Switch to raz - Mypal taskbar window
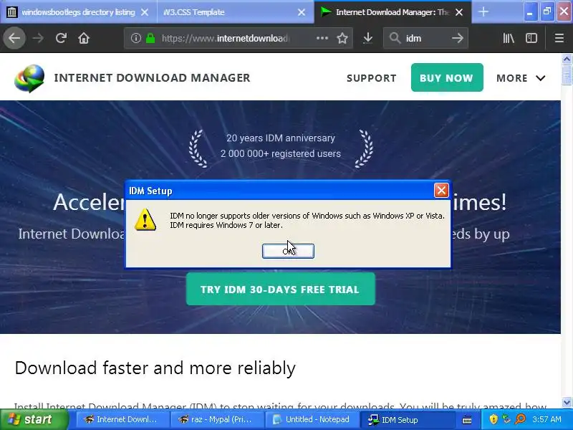This screenshot has width=573, height=430. 216,419
